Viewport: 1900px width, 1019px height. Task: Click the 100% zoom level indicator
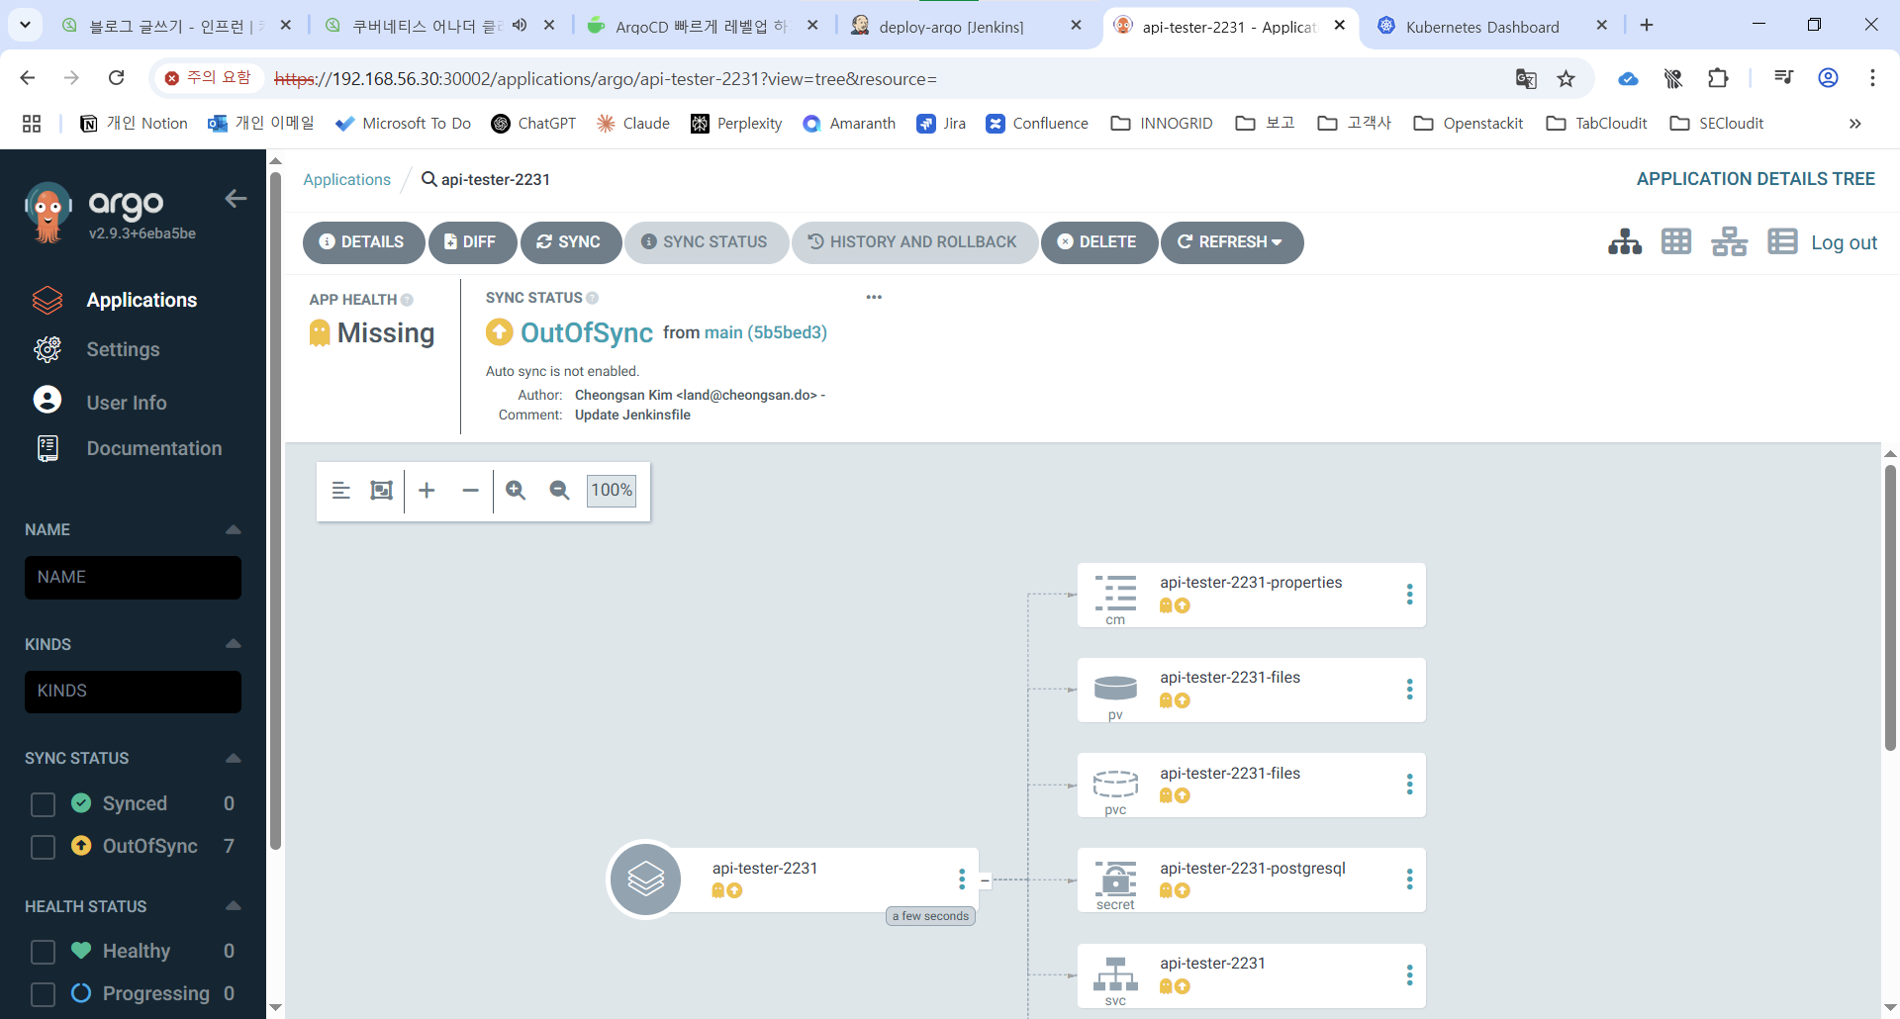click(612, 491)
